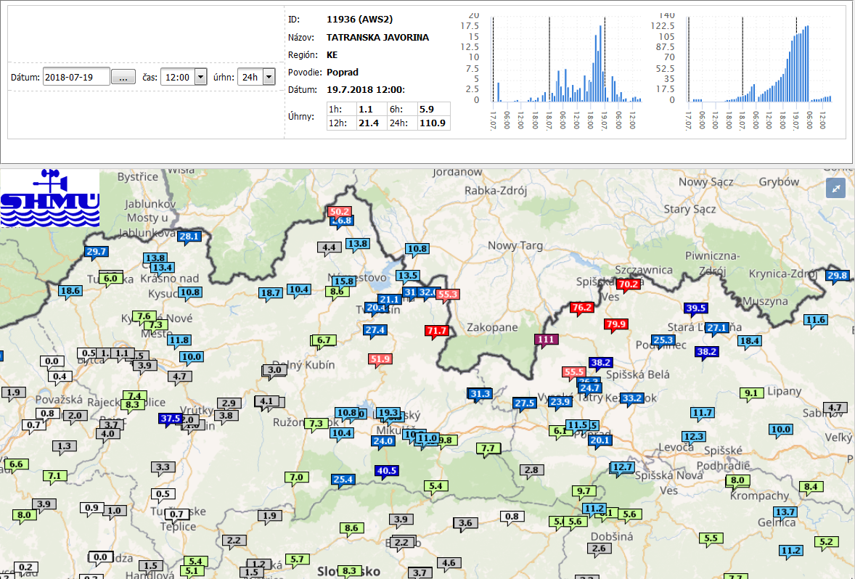This screenshot has height=579, width=855.
Task: Click the 24h total value 110.9
Action: [433, 123]
